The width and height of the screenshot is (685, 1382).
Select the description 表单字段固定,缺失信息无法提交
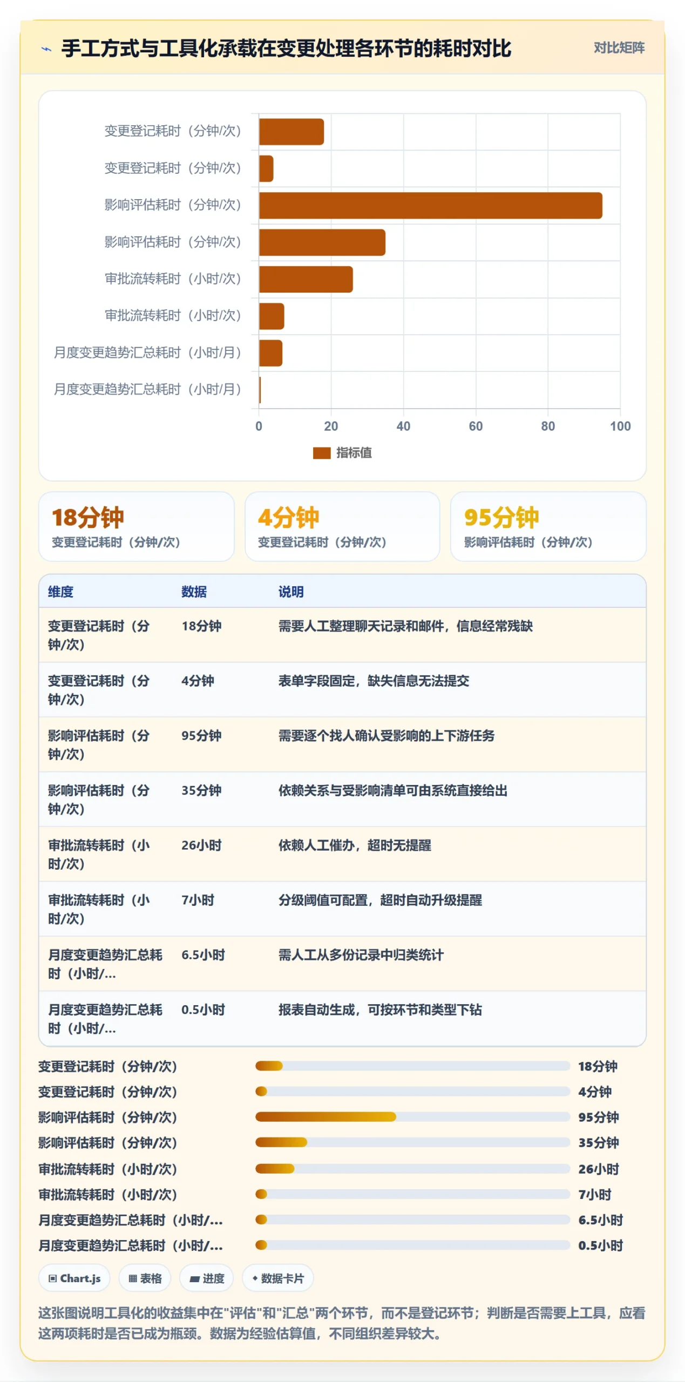[x=373, y=680]
